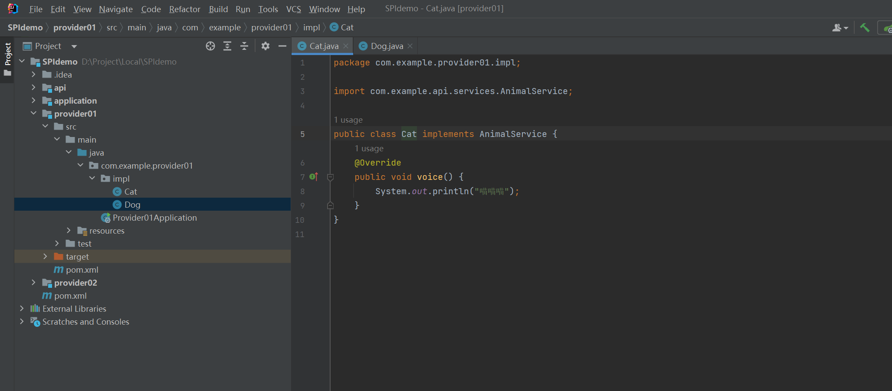The image size is (892, 391).
Task: Close the Dog.java tab
Action: (410, 46)
